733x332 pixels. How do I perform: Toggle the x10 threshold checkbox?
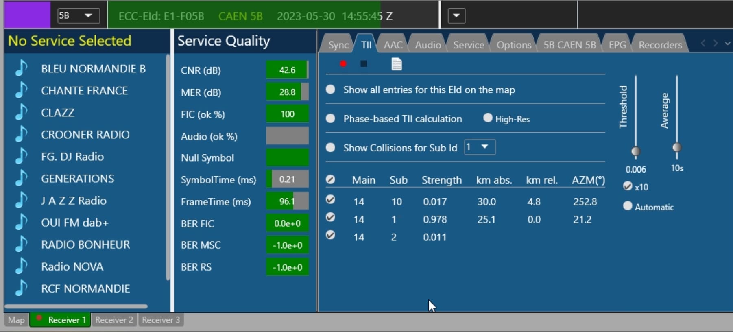pos(628,186)
